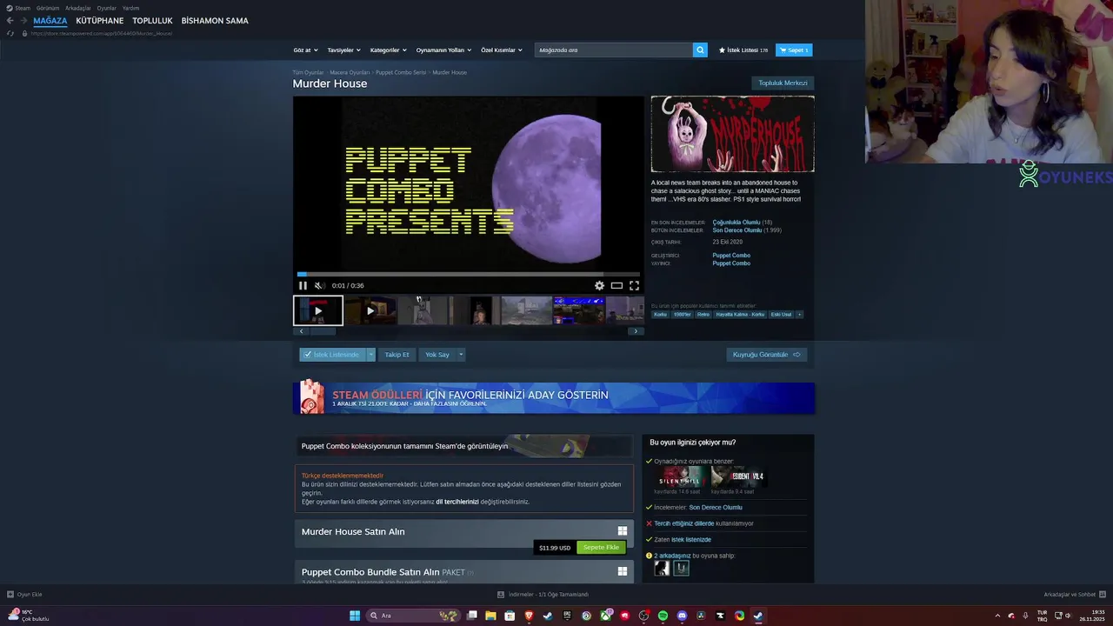
Task: Go back with the back arrow
Action: (10, 21)
